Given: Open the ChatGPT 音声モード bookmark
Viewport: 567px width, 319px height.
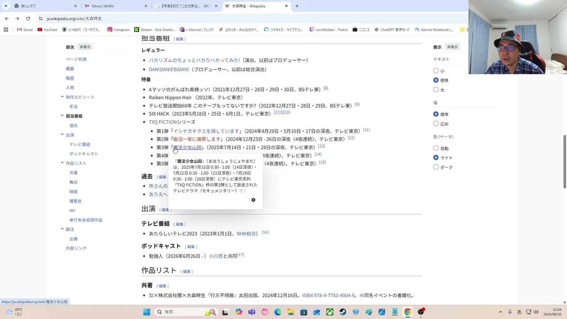Looking at the screenshot, I should pos(392,30).
